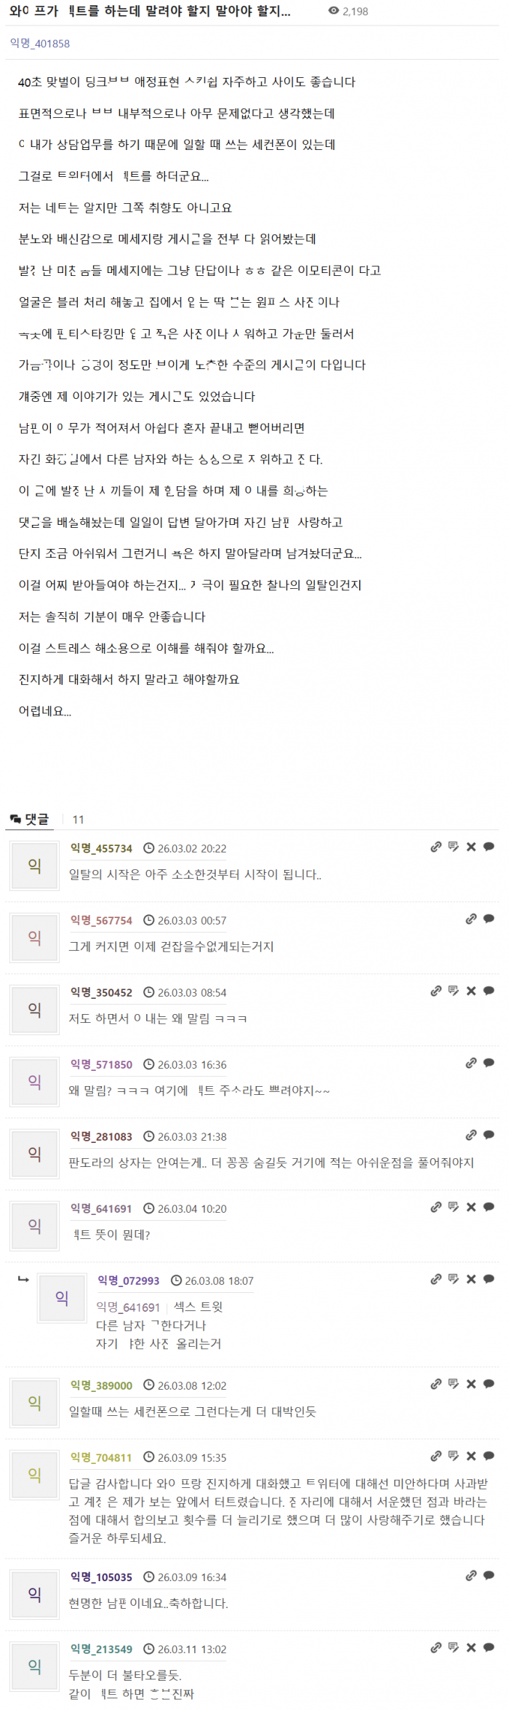Screen dimensions: 509x1710
Task: Copy link of 익명_455734's comment
Action: point(436,847)
